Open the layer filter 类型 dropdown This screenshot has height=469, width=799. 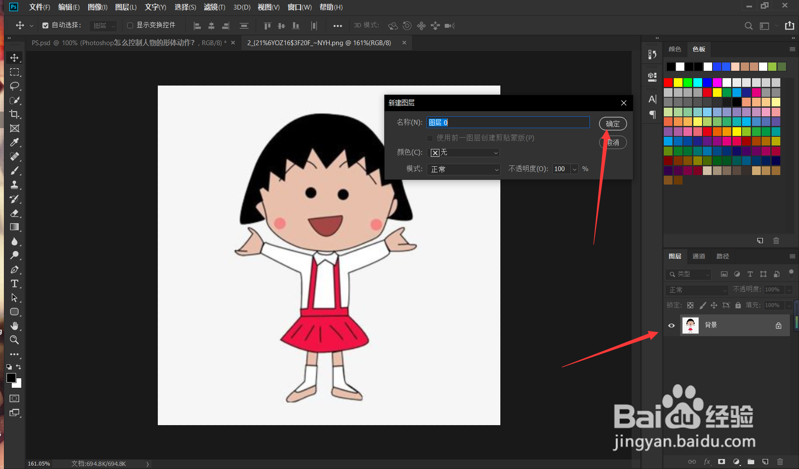click(688, 274)
